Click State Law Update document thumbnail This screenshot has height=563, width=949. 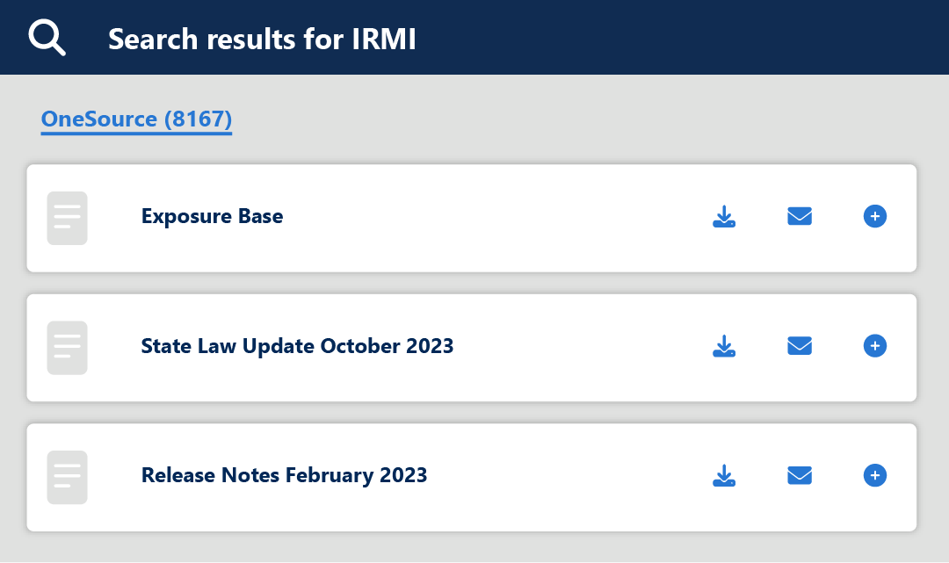pyautogui.click(x=67, y=348)
